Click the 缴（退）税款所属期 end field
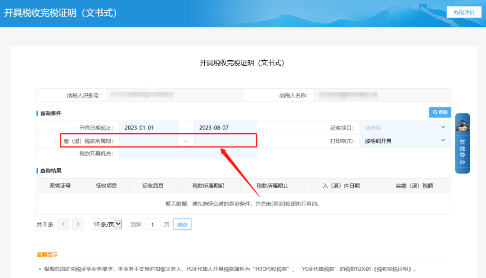Image resolution: width=486 pixels, height=278 pixels. [225, 141]
